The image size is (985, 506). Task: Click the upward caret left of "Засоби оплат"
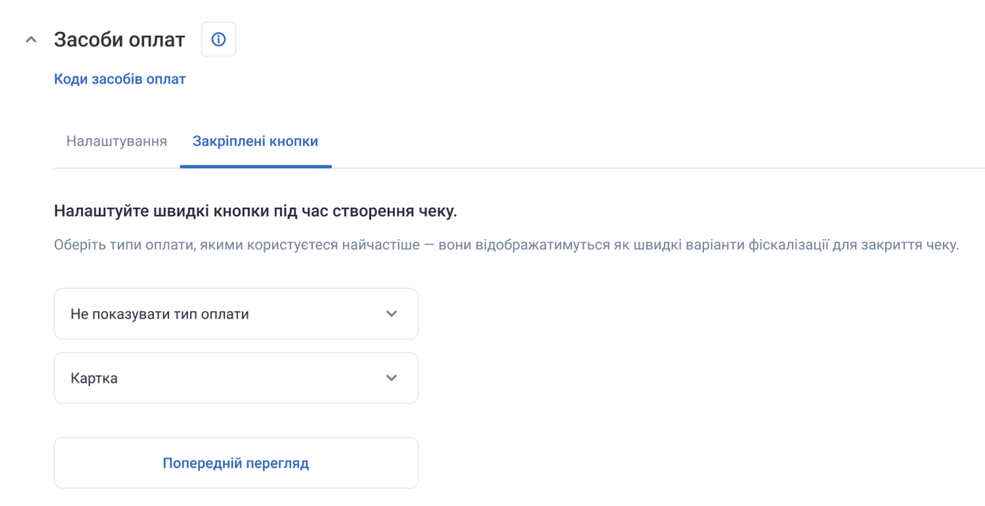[x=31, y=40]
